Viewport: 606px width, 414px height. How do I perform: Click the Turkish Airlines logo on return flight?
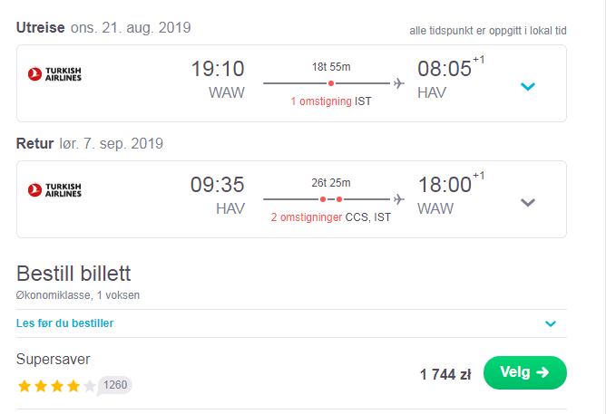(54, 190)
